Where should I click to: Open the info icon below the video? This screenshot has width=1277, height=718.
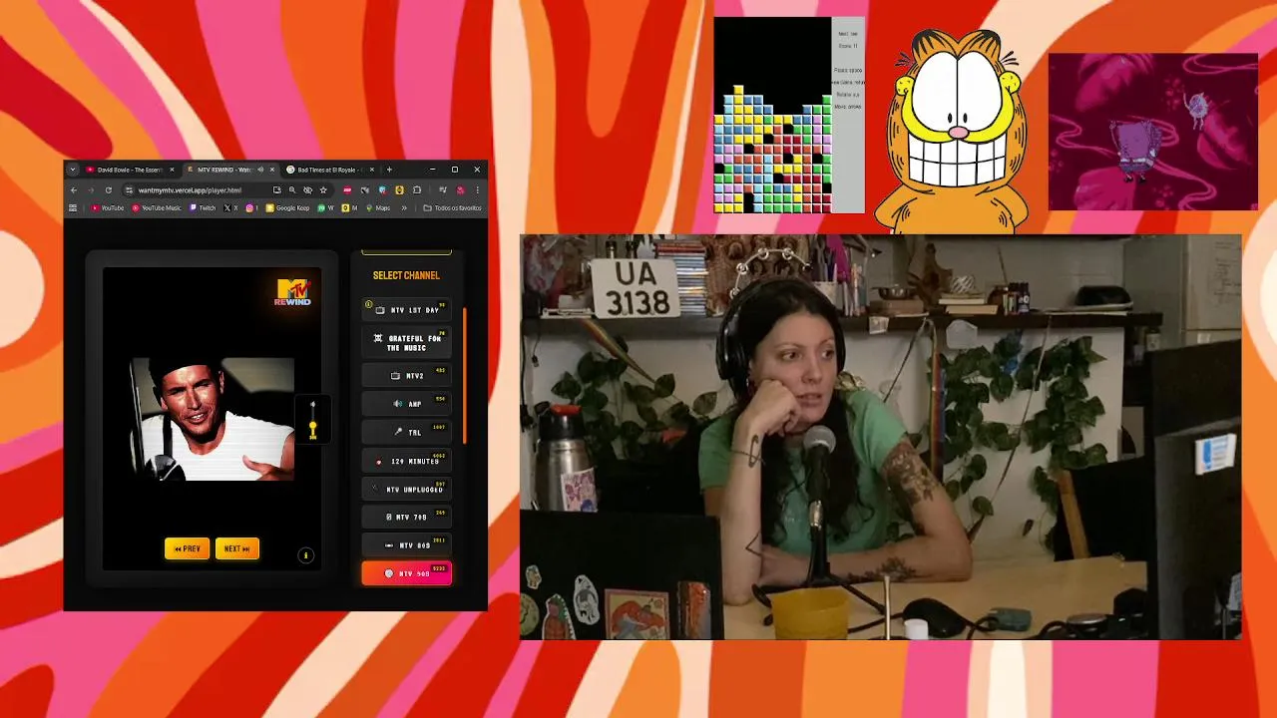306,555
